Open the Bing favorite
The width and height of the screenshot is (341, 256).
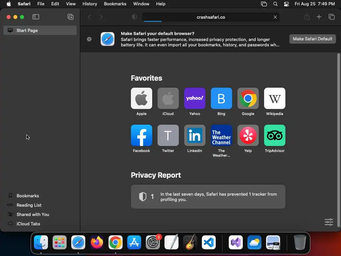click(x=221, y=98)
